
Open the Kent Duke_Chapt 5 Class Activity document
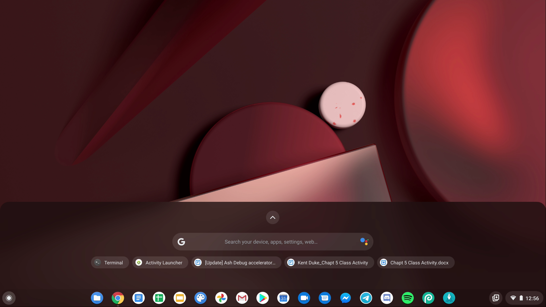pos(329,262)
